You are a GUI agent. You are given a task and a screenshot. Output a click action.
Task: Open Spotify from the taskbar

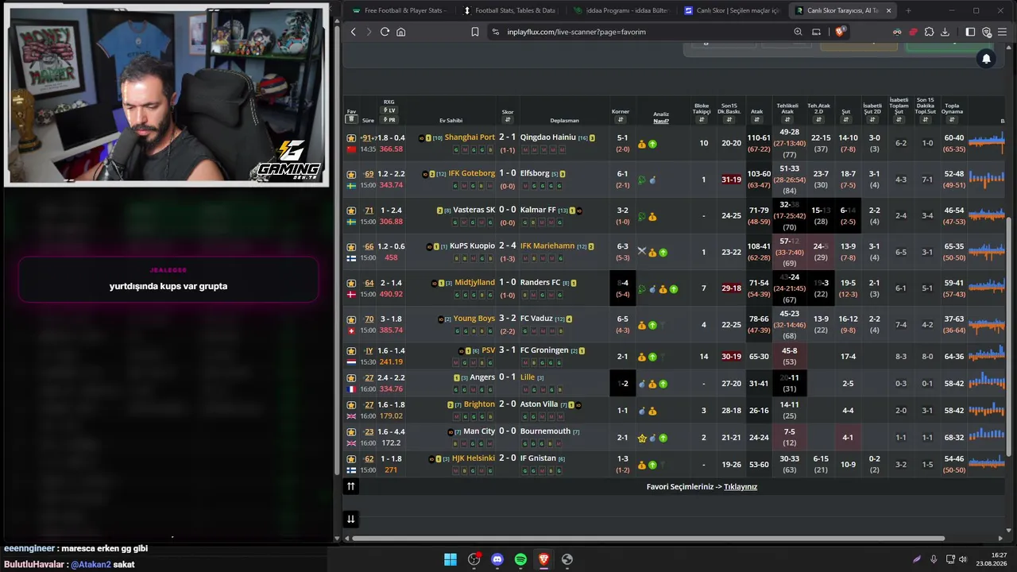pyautogui.click(x=520, y=559)
